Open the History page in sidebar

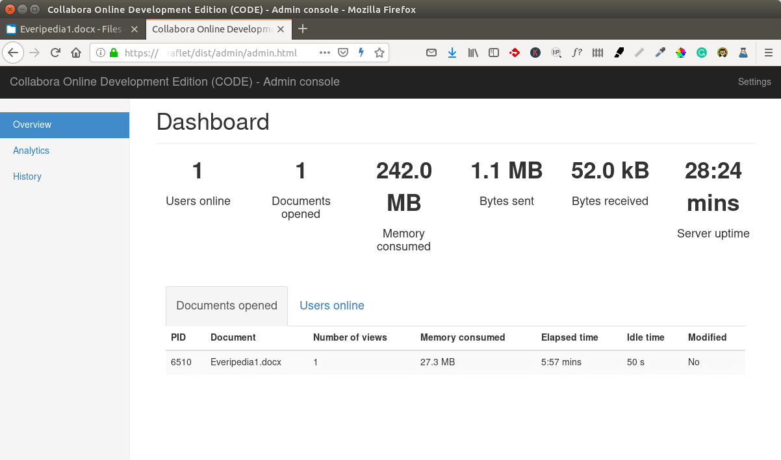[27, 176]
